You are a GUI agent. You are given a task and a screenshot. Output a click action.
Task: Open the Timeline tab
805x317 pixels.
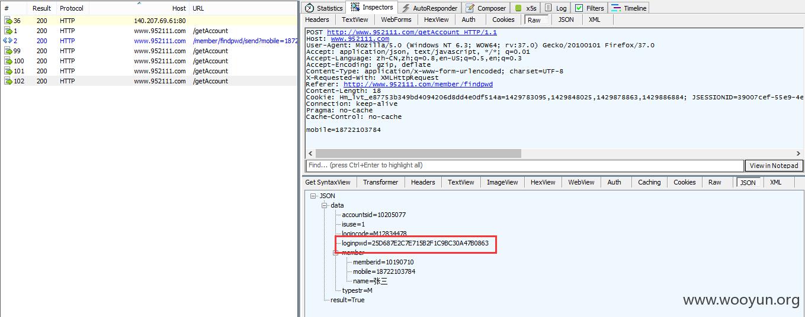coord(629,8)
